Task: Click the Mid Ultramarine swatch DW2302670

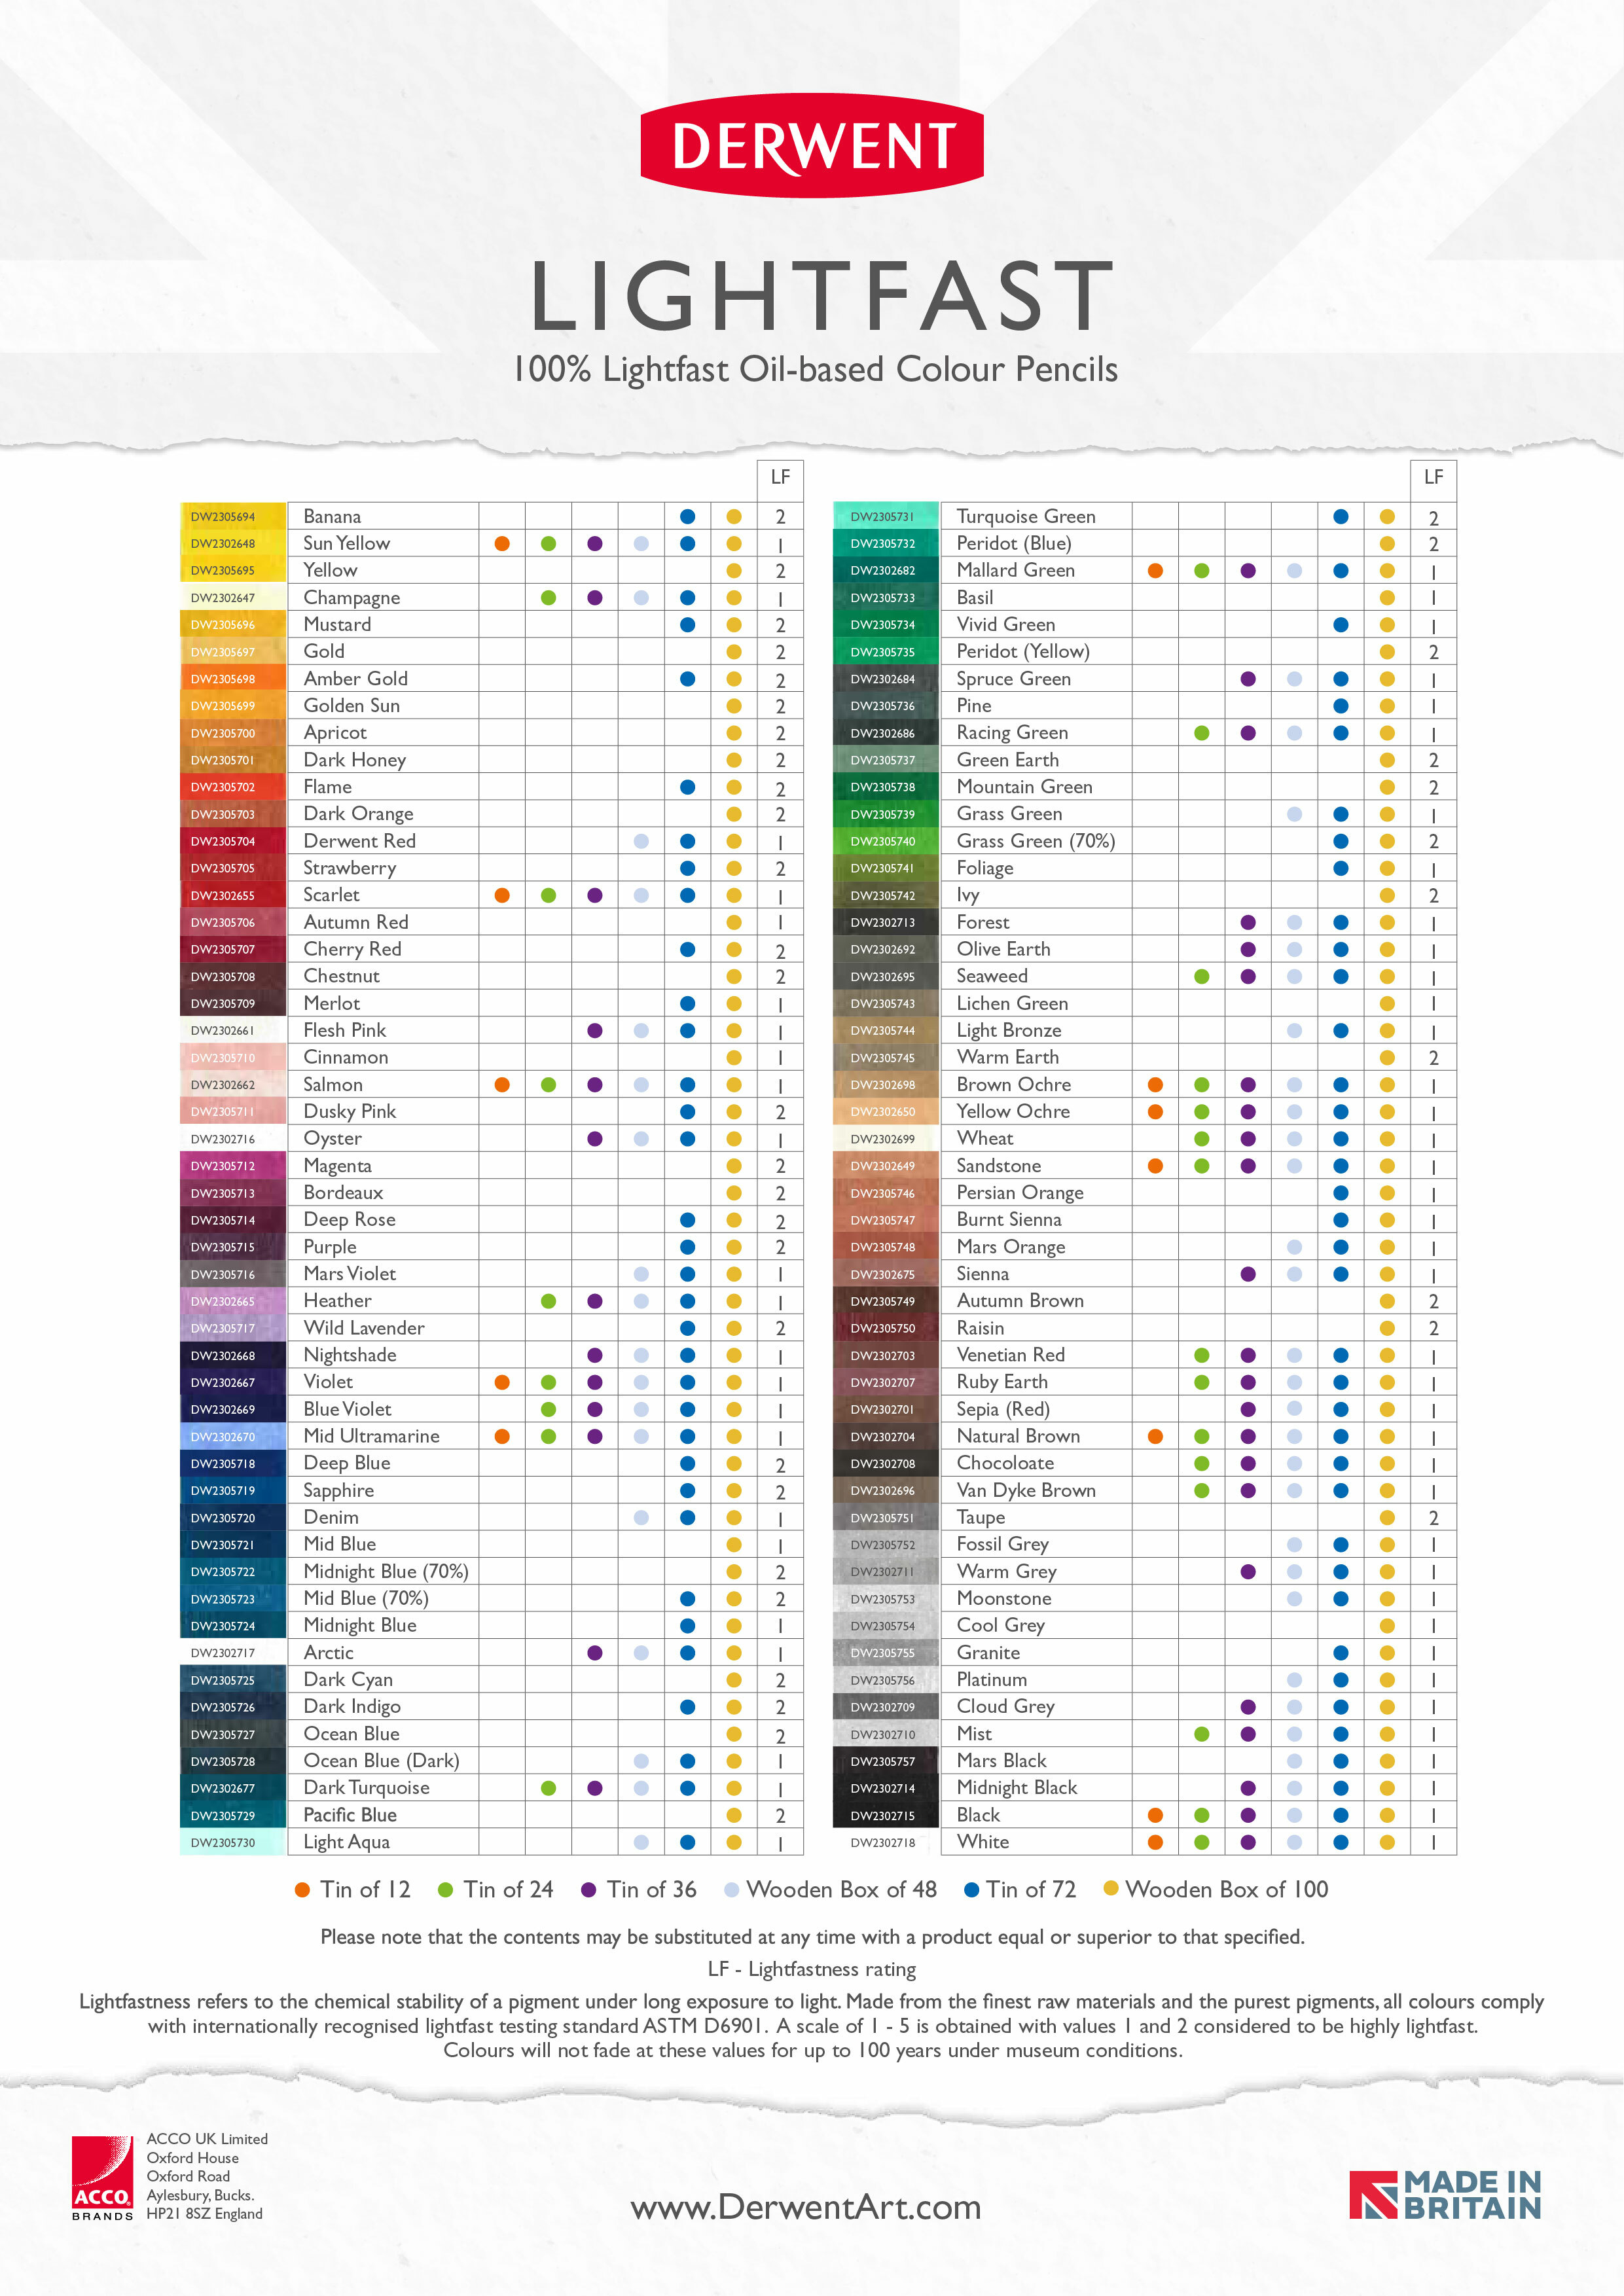Action: 232,1436
